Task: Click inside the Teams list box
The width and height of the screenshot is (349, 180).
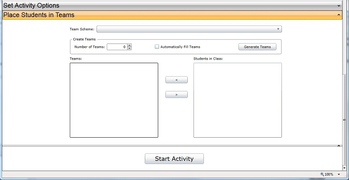Action: pyautogui.click(x=114, y=100)
